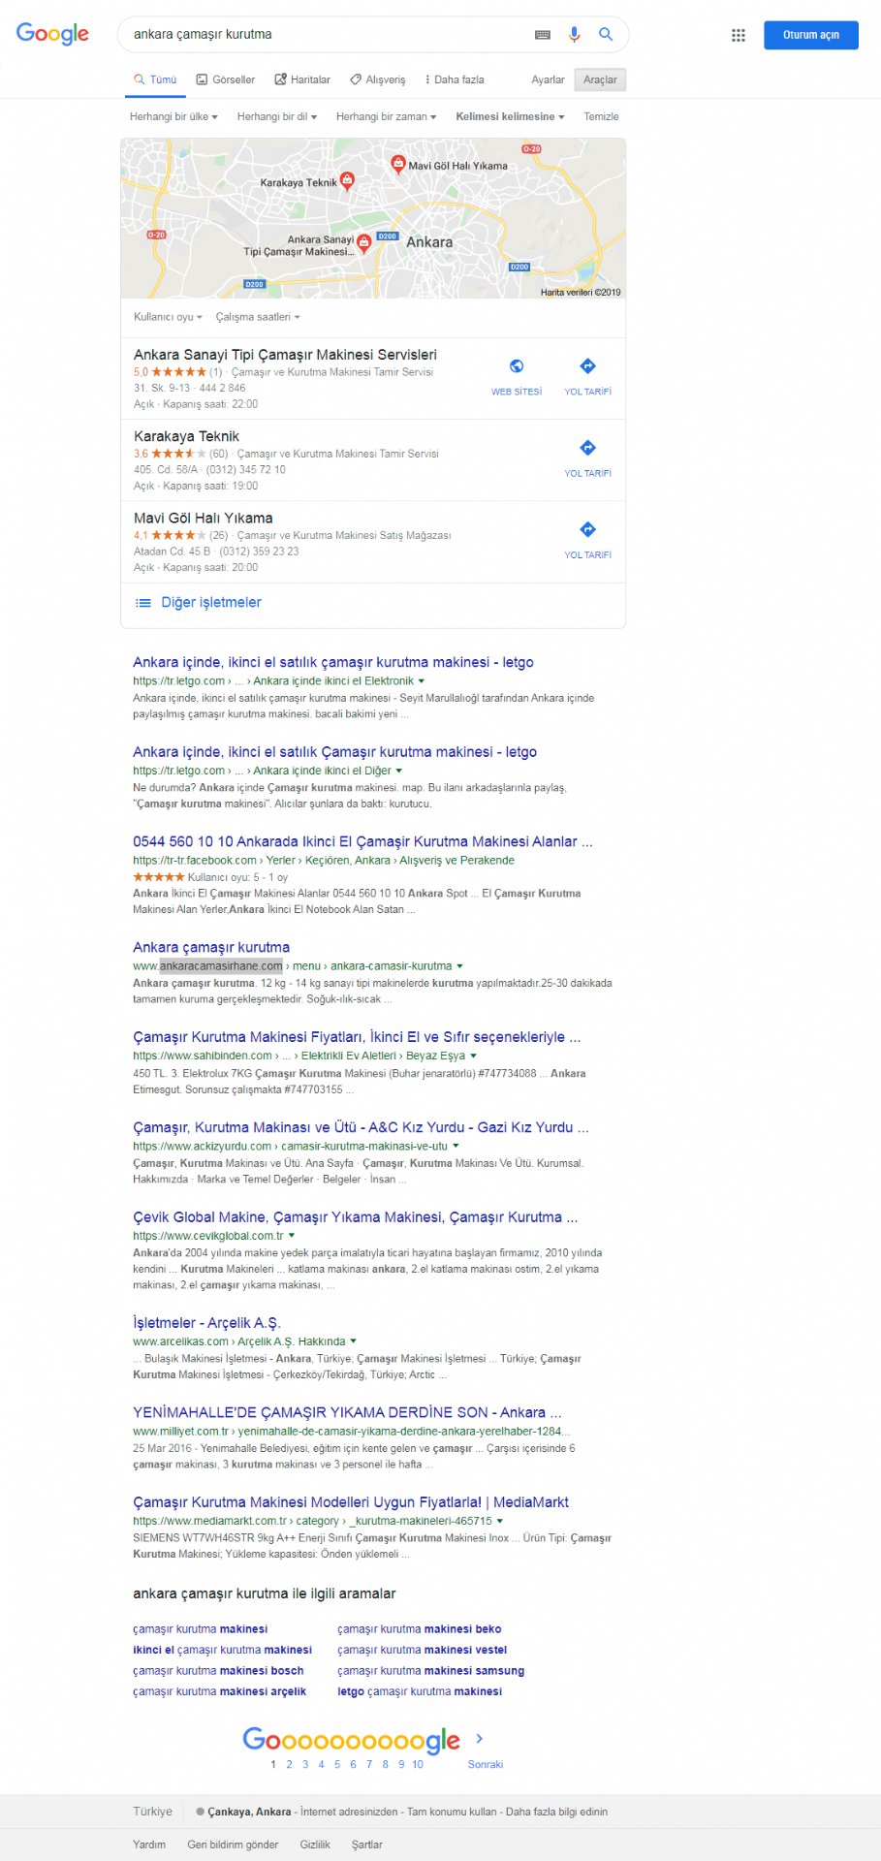Screen dimensions: 881x1861
Task: Open Gizlilik privacy footer link
Action: [x=315, y=1845]
